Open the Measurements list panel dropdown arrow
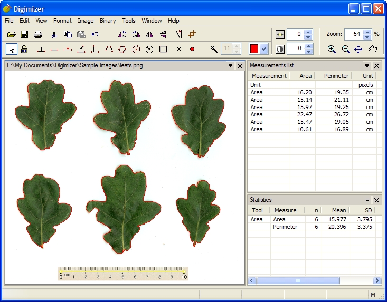387x302 pixels. (x=367, y=66)
